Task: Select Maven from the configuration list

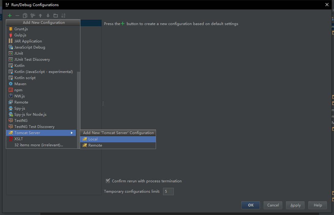Action: pyautogui.click(x=20, y=84)
